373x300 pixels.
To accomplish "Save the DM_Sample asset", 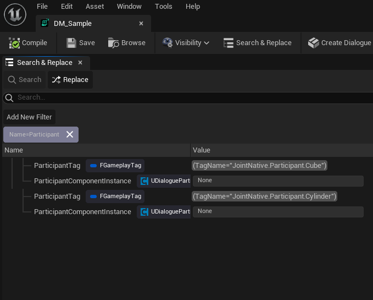I will pyautogui.click(x=81, y=43).
